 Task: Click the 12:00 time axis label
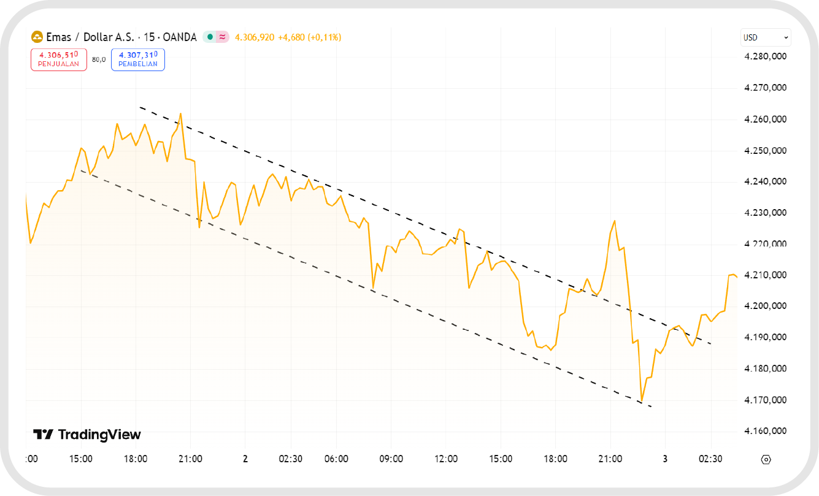click(x=446, y=459)
